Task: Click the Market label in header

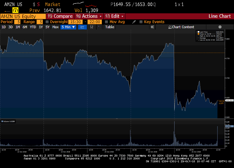Action: point(53,4)
